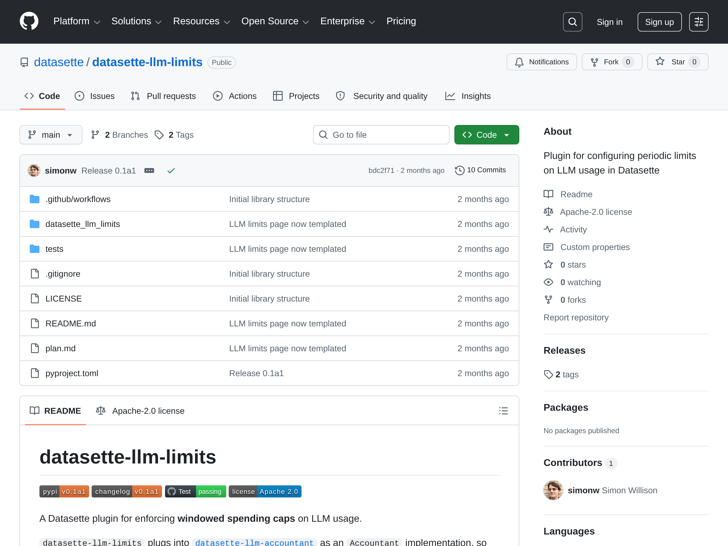Click the header command palette sliders icon
This screenshot has height=546, width=728.
coord(699,22)
